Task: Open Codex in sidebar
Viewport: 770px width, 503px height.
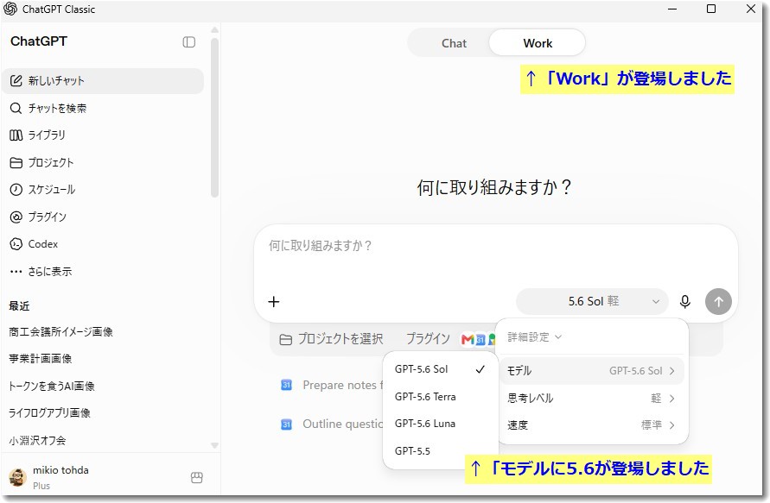Action: [x=103, y=244]
